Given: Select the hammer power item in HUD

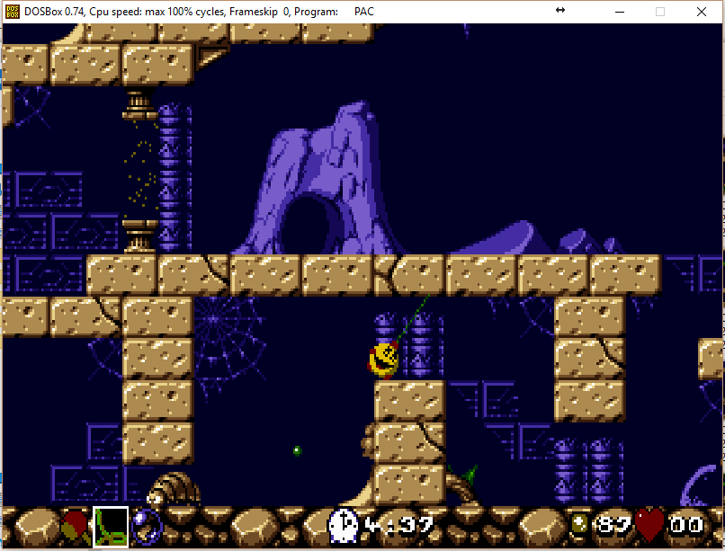Looking at the screenshot, I should [75, 526].
